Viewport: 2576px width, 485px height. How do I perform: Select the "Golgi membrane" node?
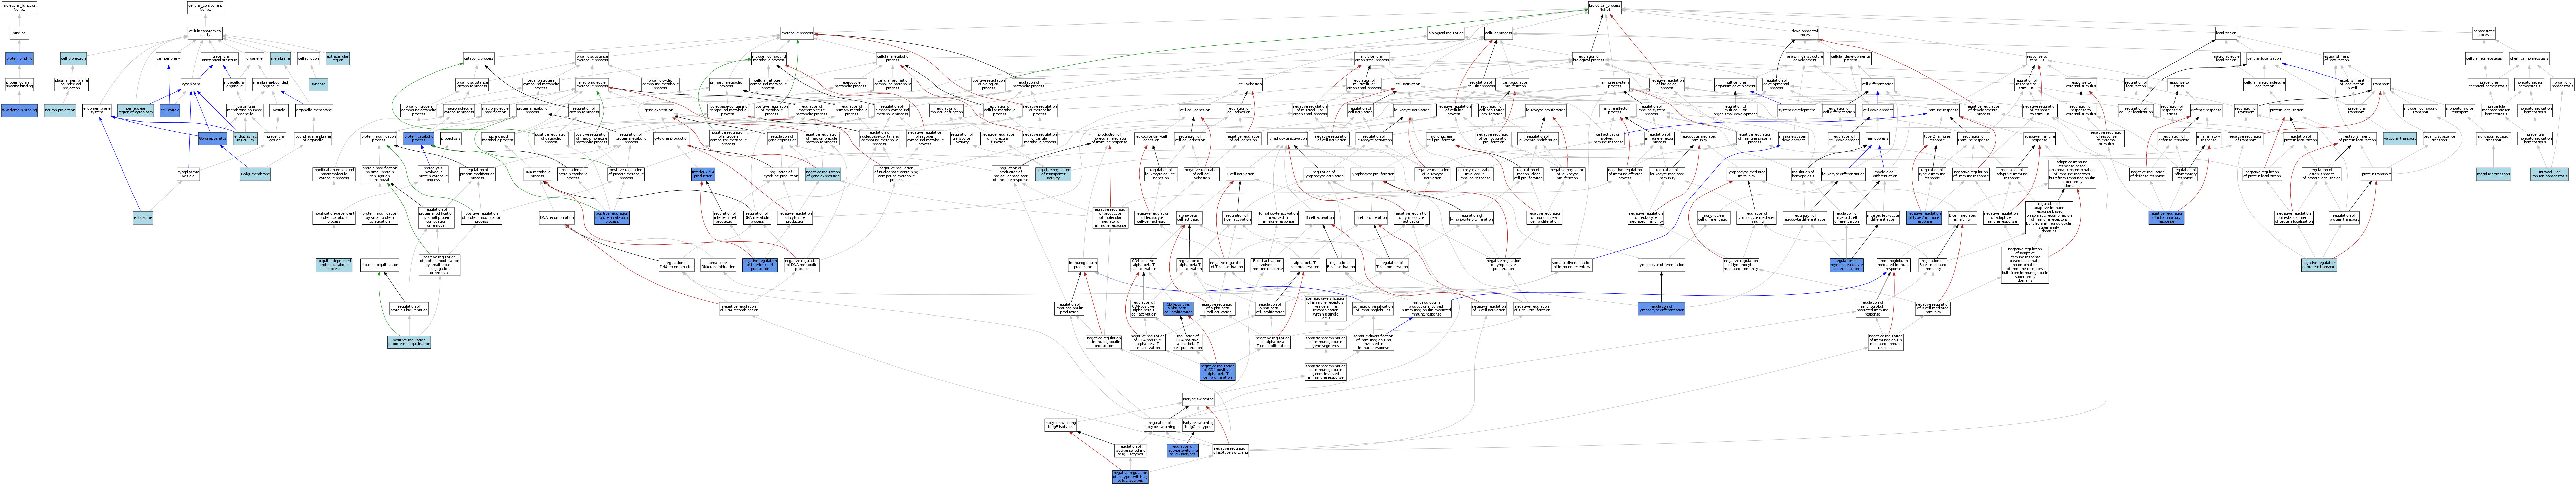pos(255,174)
